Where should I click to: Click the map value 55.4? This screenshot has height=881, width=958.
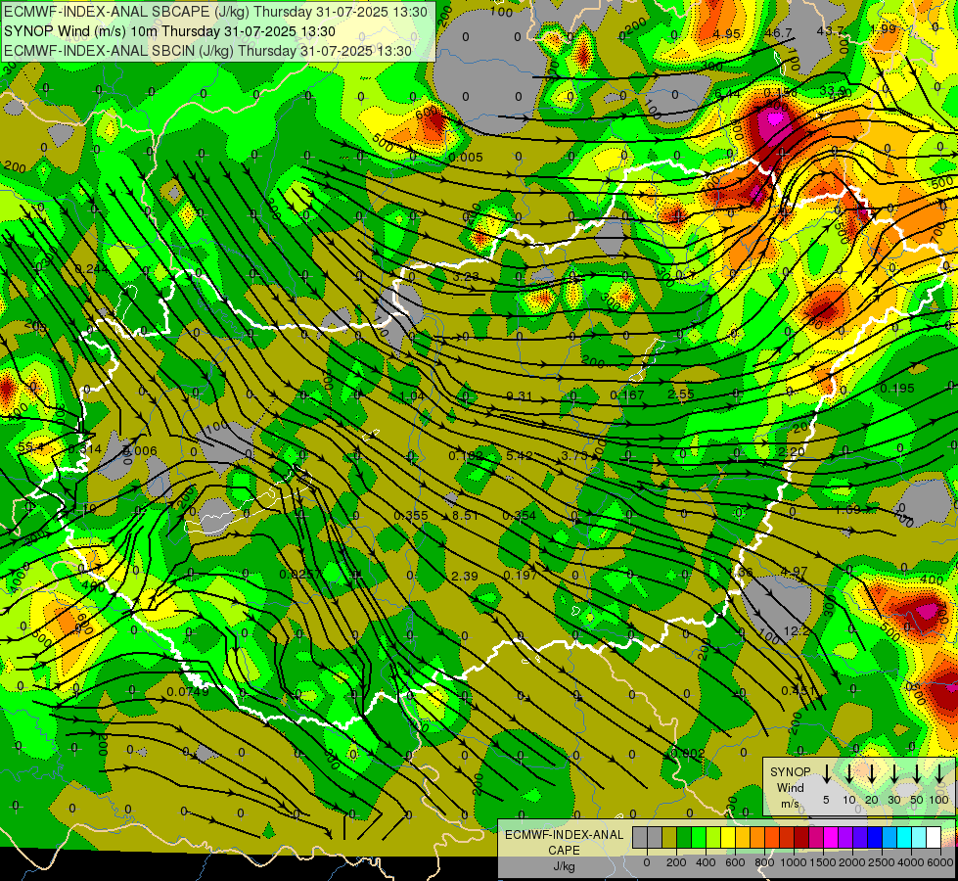[30, 447]
